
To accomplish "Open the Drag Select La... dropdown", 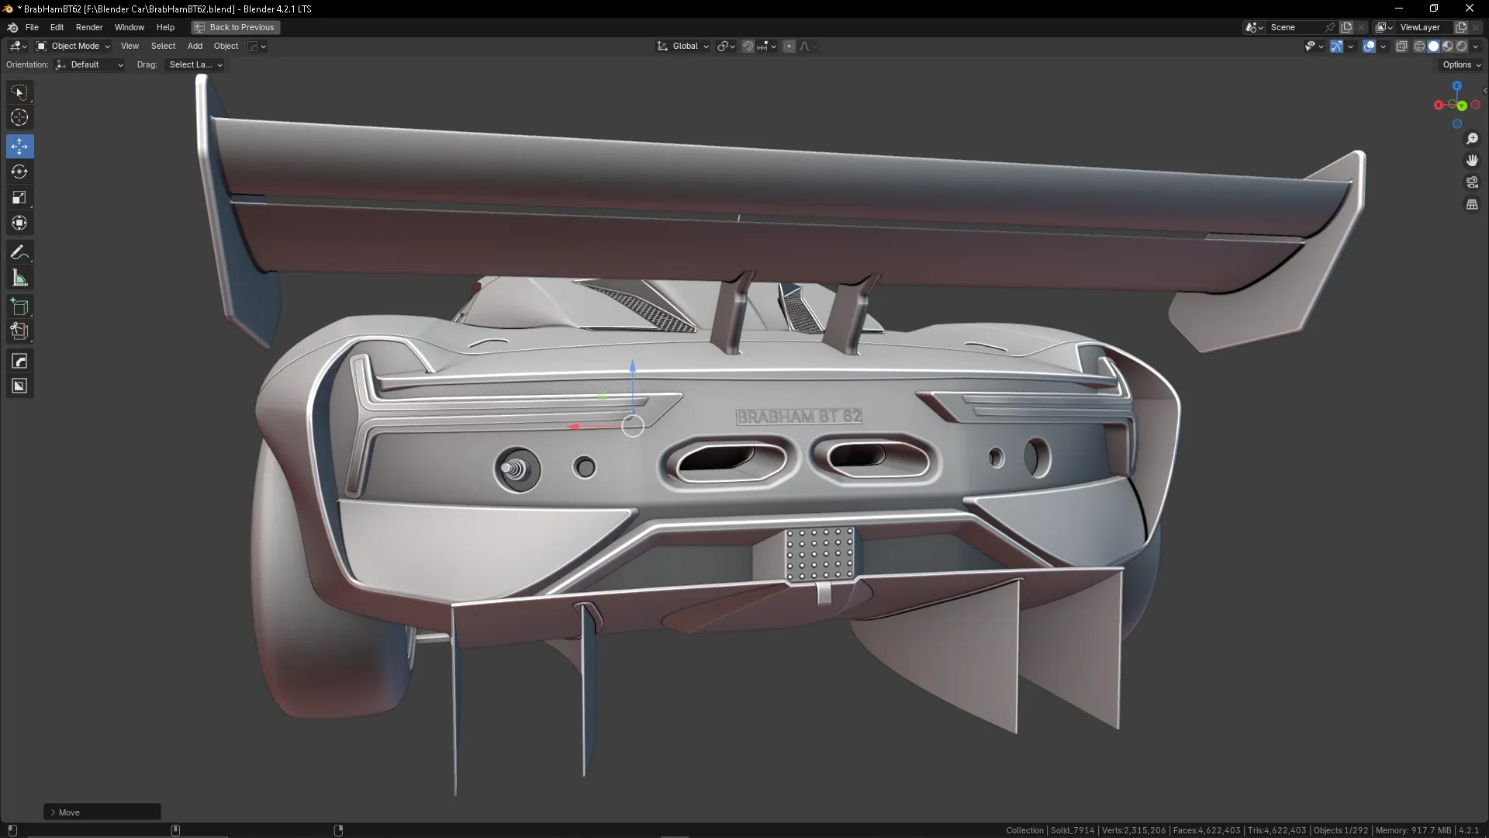I will pyautogui.click(x=195, y=65).
